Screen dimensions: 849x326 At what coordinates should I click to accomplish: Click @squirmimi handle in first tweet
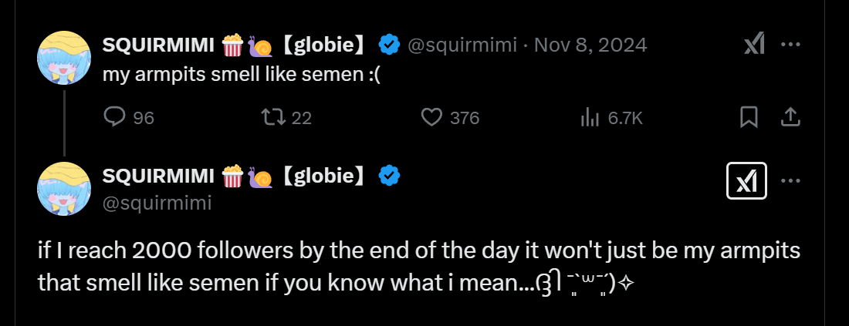tap(462, 45)
